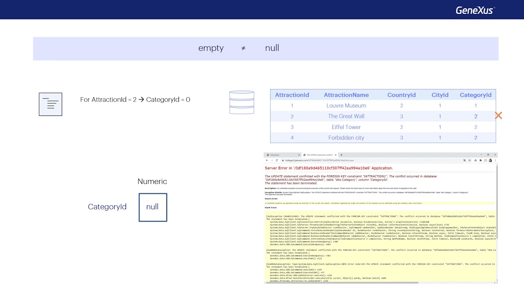Switch to the Attractions browser tab
Screen dimensions: 524x294
tap(282, 155)
